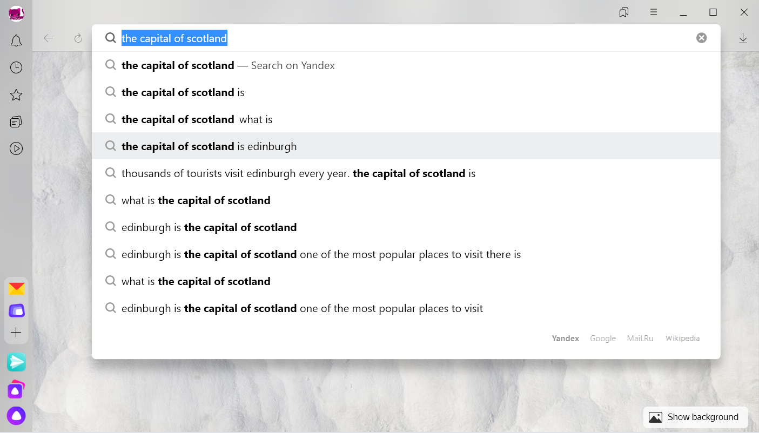The image size is (759, 433).
Task: Select Mail.Ru search engine option
Action: click(640, 339)
